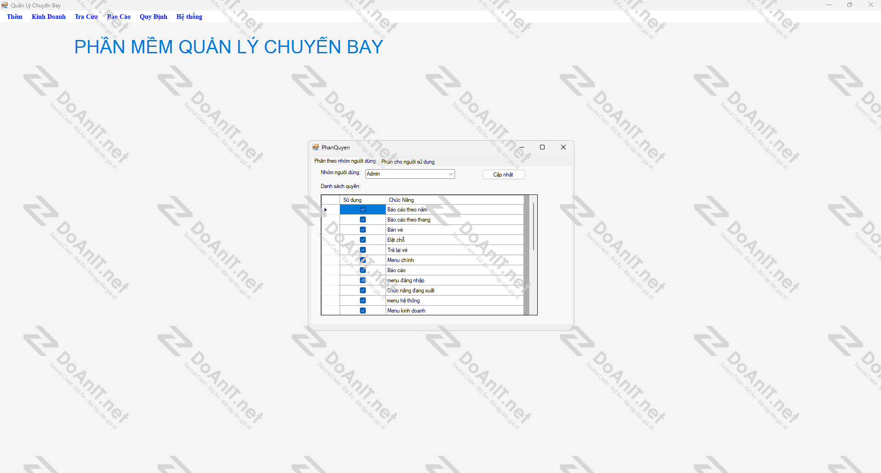
Task: Click the permissions grid vertical scrollbar thumb
Action: 533,226
